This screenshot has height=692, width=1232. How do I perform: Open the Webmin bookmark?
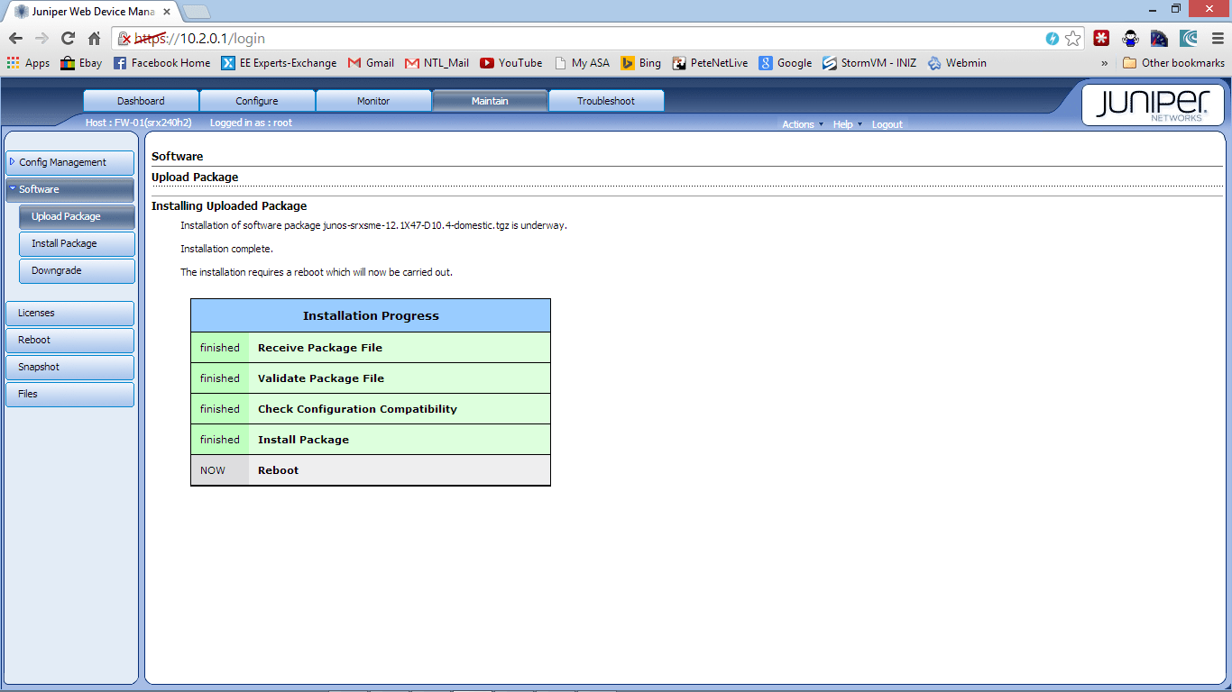click(957, 63)
